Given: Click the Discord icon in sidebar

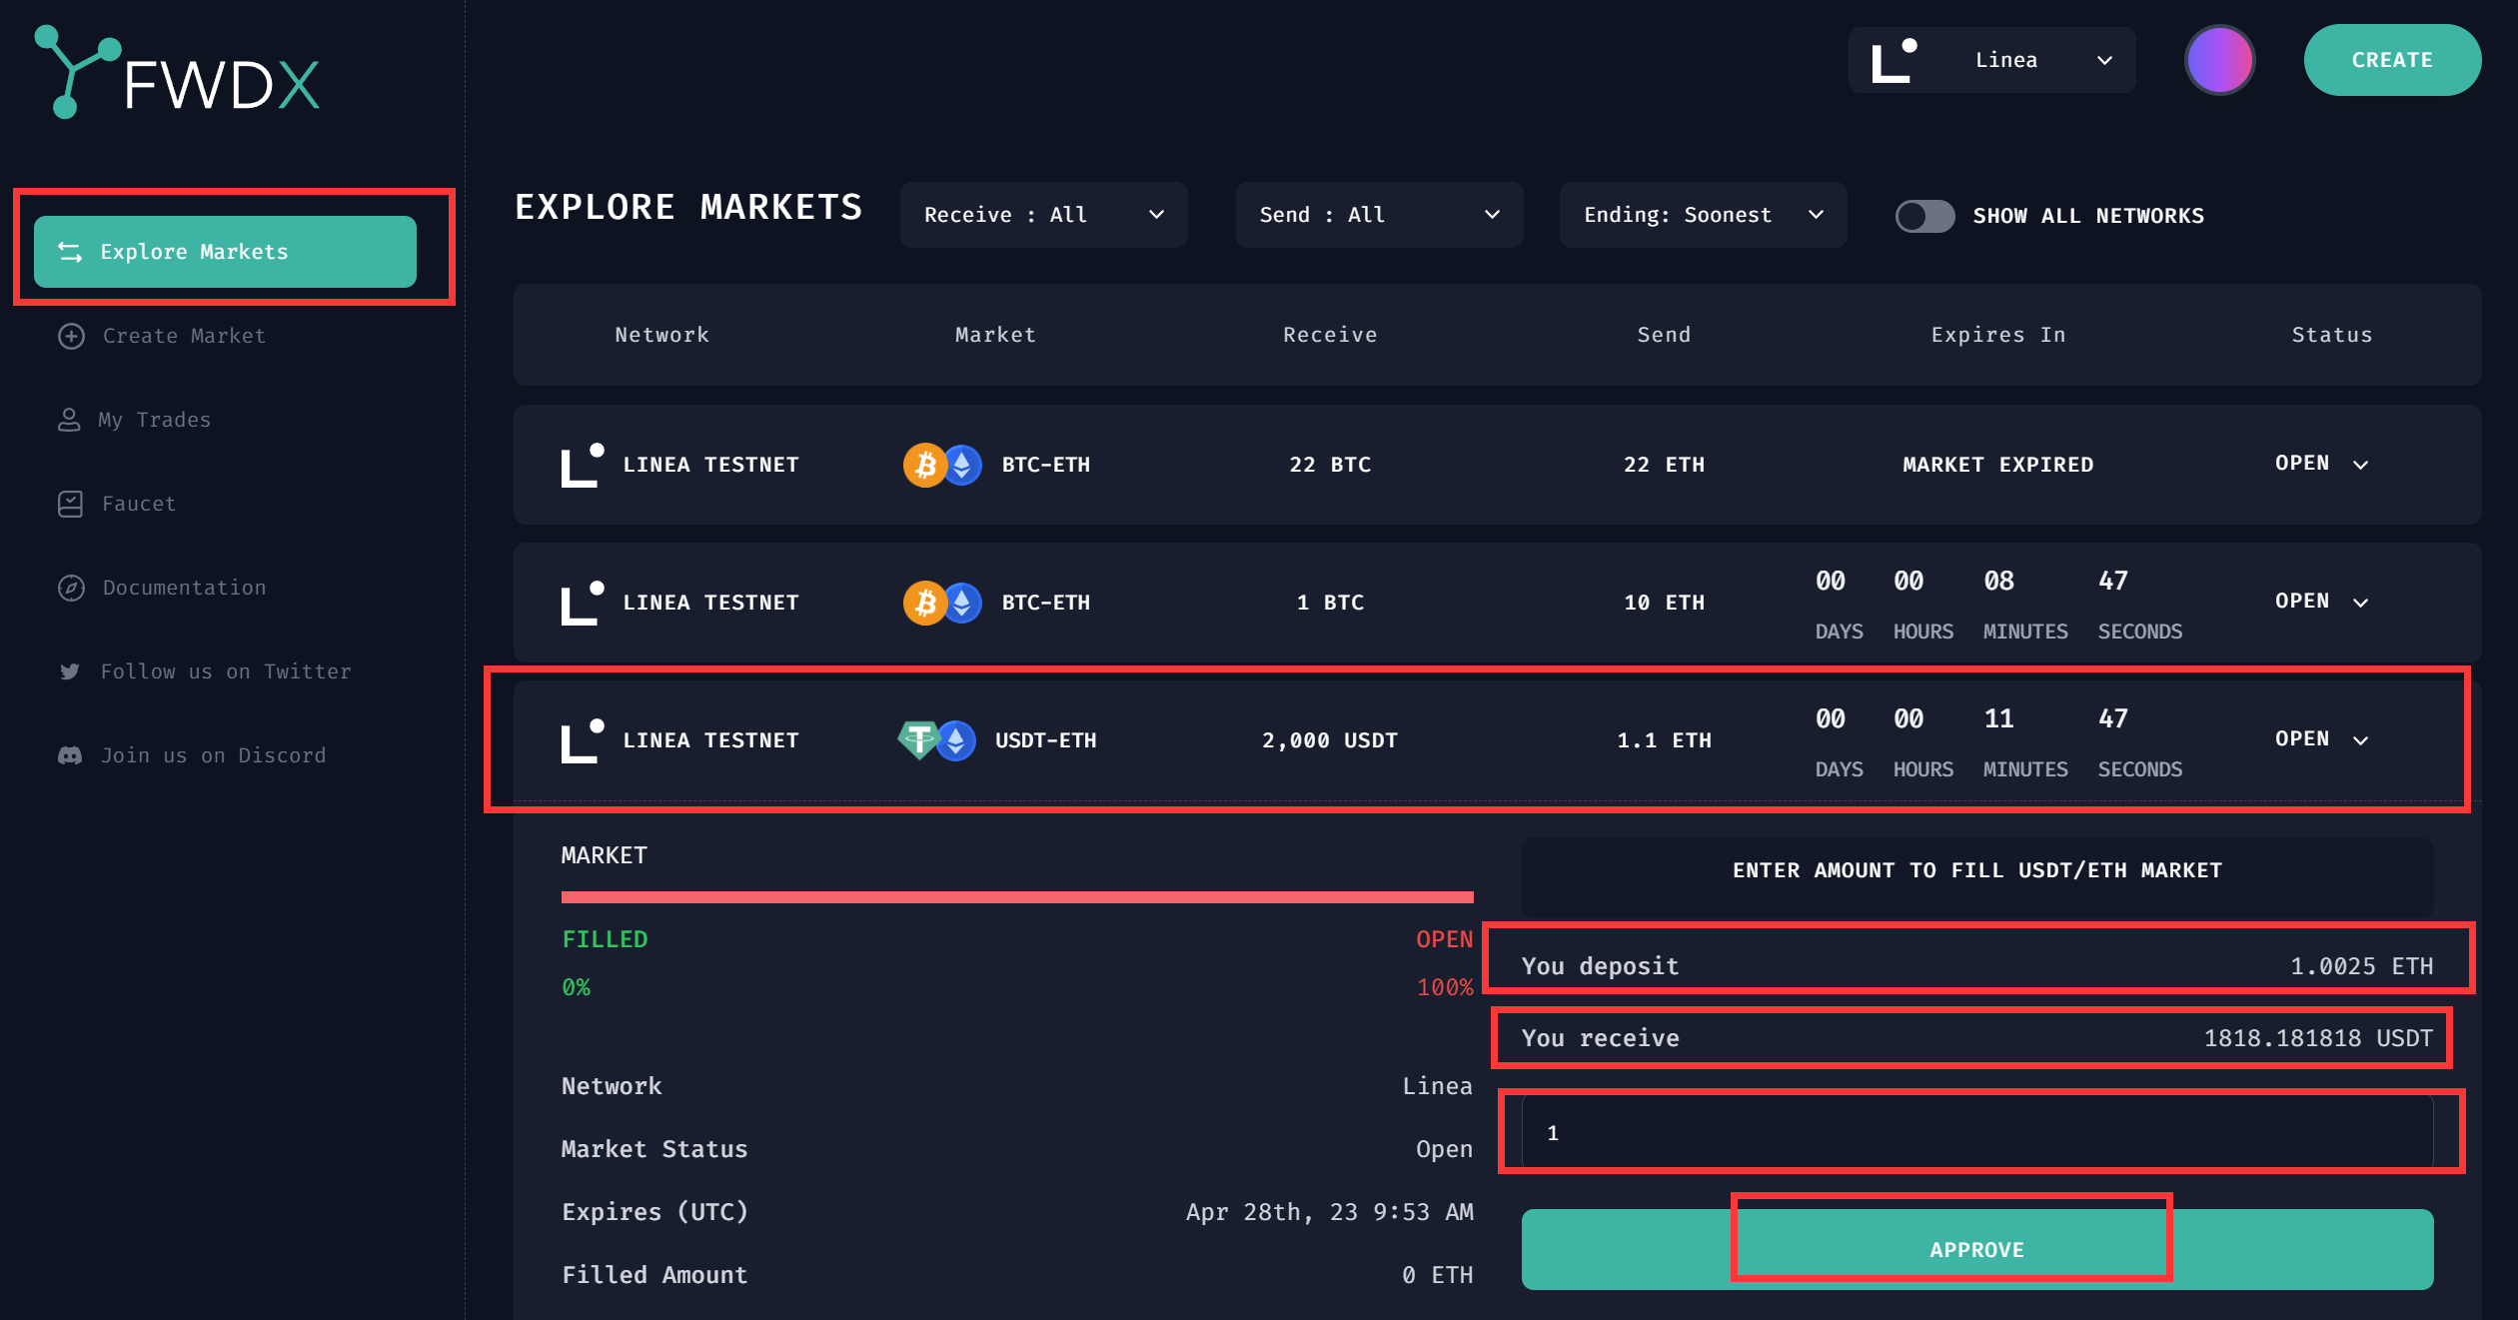Looking at the screenshot, I should click(x=70, y=755).
